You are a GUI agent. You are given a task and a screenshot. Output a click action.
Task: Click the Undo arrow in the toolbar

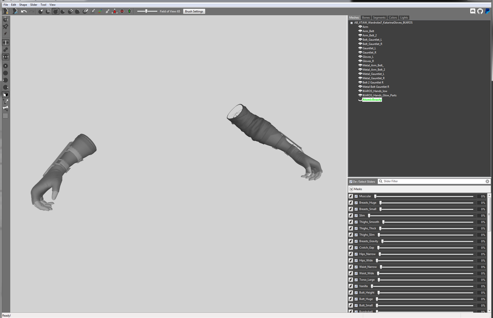coord(24,11)
